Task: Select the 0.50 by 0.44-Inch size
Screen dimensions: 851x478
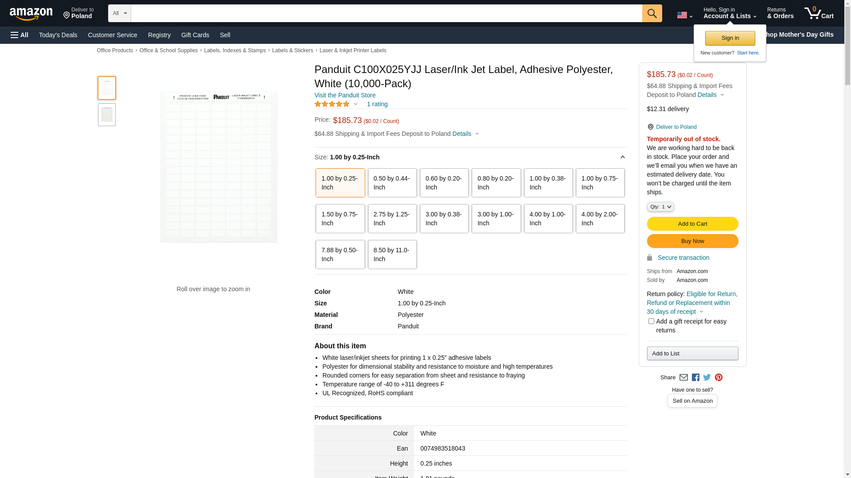Action: pos(392,183)
